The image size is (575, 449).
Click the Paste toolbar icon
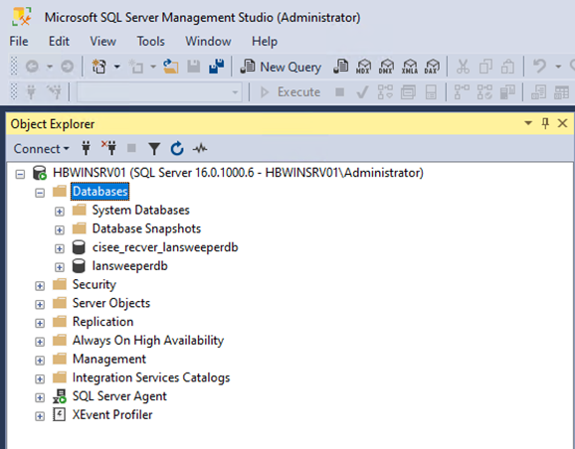pyautogui.click(x=508, y=67)
